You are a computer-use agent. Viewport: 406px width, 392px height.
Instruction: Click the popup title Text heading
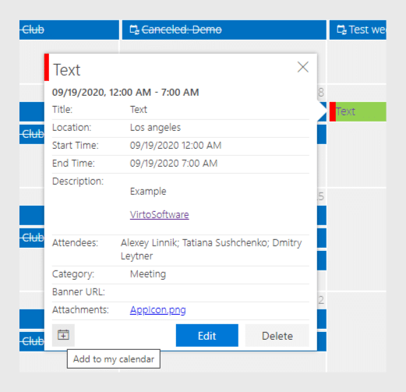tap(67, 70)
